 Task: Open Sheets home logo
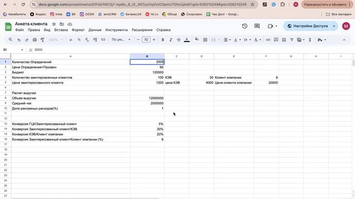(8, 27)
